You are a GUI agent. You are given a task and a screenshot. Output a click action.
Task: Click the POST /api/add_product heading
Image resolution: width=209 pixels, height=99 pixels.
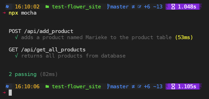(x=41, y=31)
